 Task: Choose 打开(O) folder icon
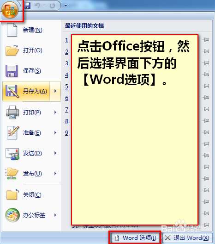(x=12, y=50)
